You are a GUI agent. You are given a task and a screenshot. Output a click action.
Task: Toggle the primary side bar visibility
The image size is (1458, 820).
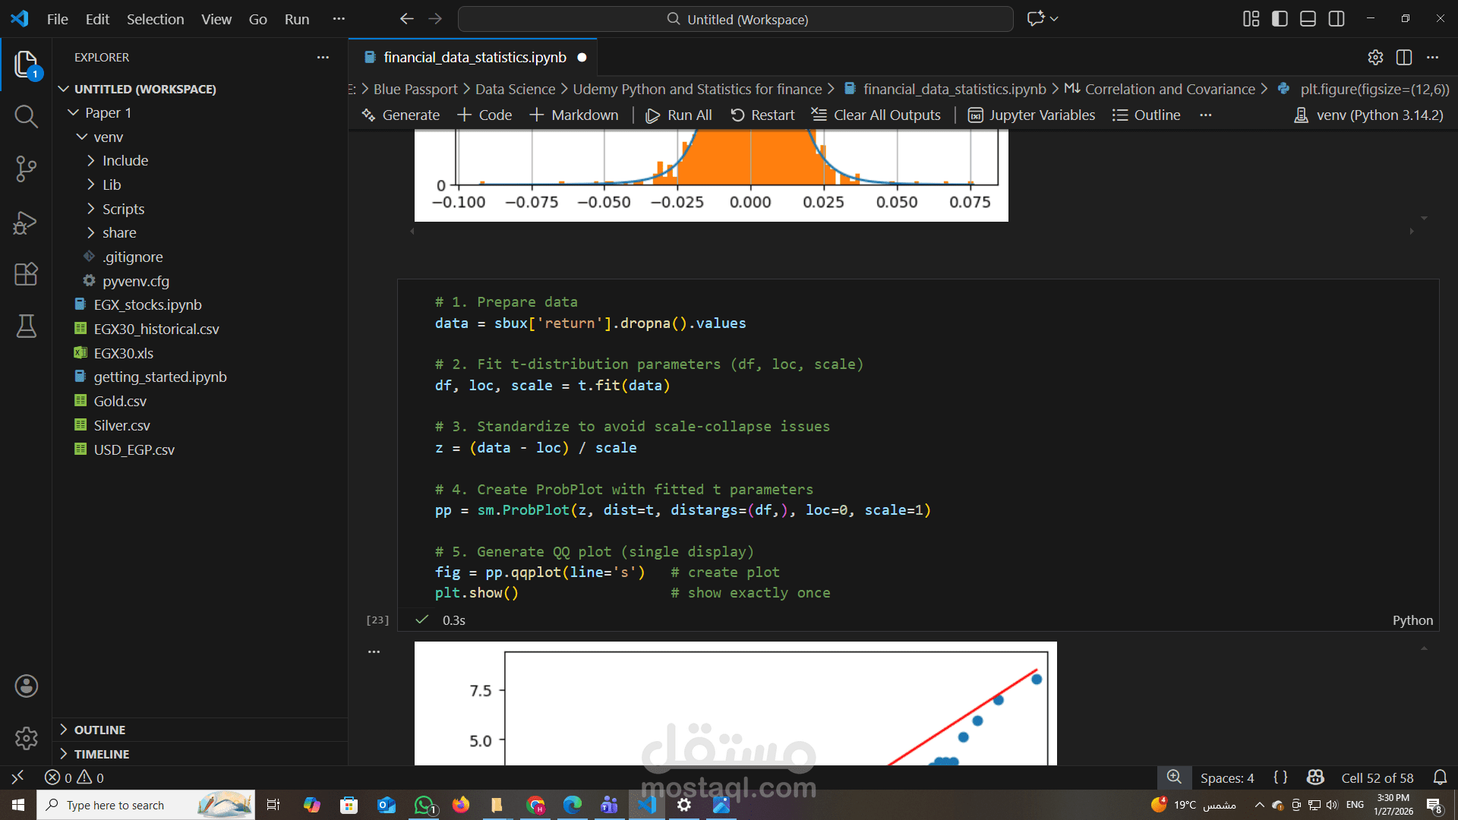pyautogui.click(x=1280, y=19)
